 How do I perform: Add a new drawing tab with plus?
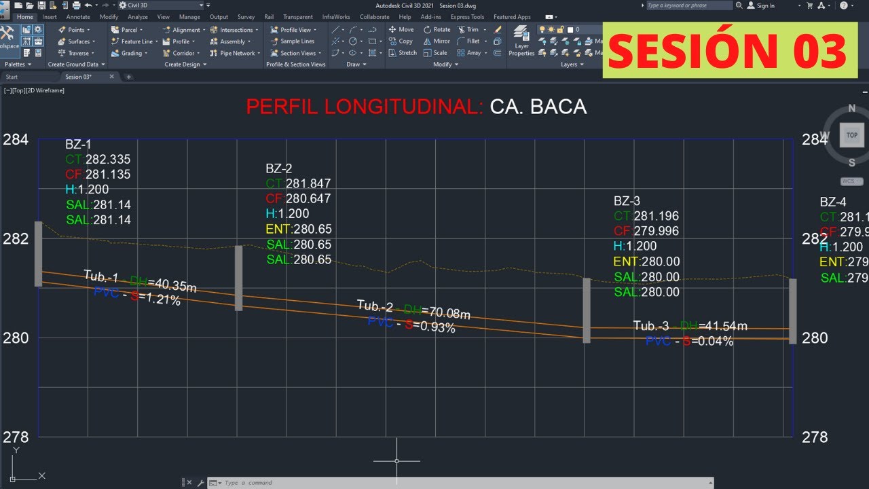(x=128, y=77)
